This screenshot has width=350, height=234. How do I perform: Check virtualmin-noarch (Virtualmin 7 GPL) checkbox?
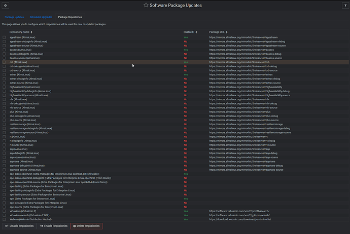pyautogui.click(x=4, y=215)
